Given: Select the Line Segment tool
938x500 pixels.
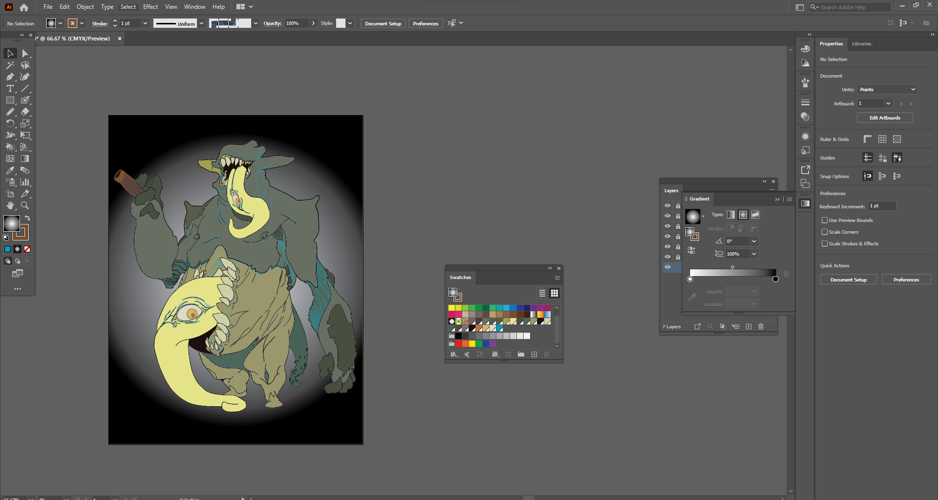Looking at the screenshot, I should coord(25,88).
